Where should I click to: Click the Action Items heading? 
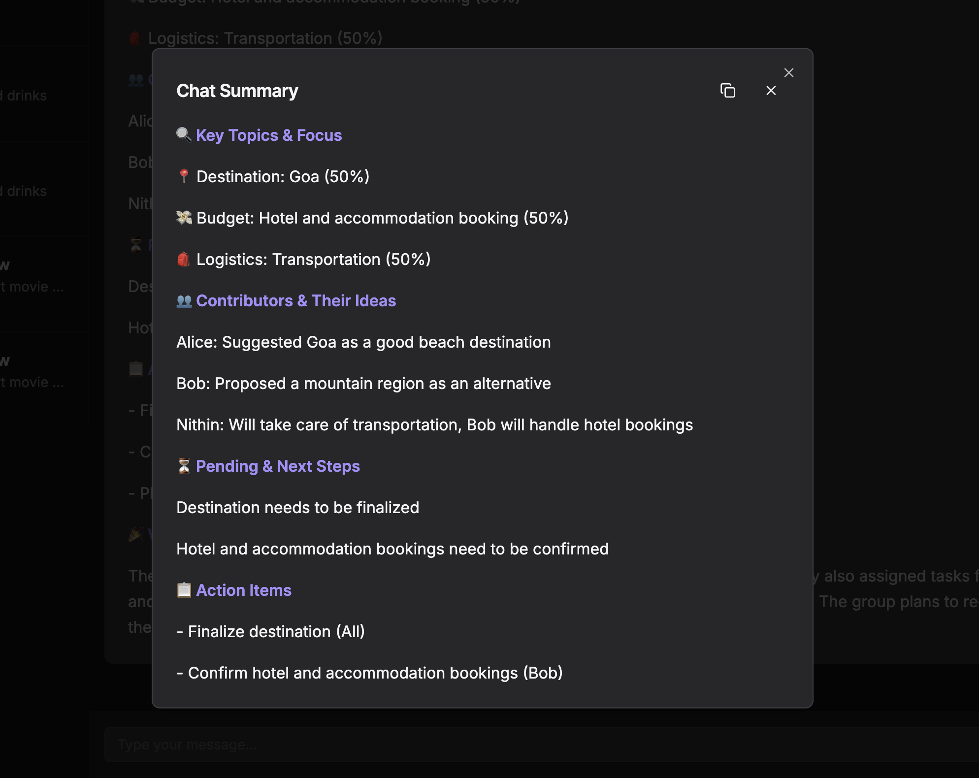[244, 590]
